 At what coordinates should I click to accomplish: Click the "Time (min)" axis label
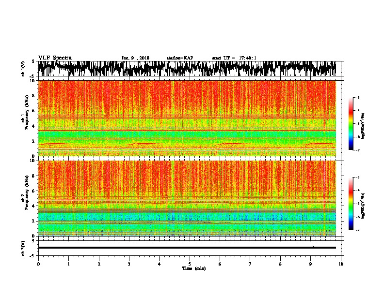tap(194, 268)
